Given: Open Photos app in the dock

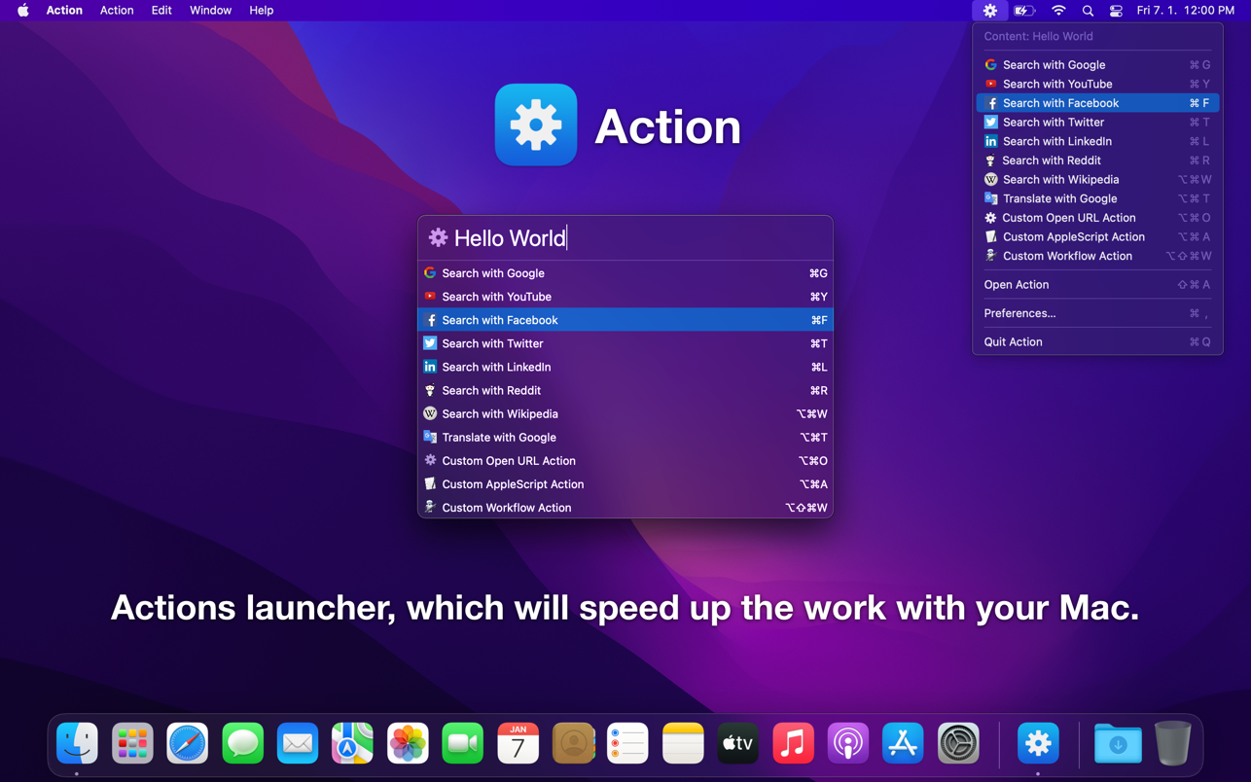Looking at the screenshot, I should (408, 744).
